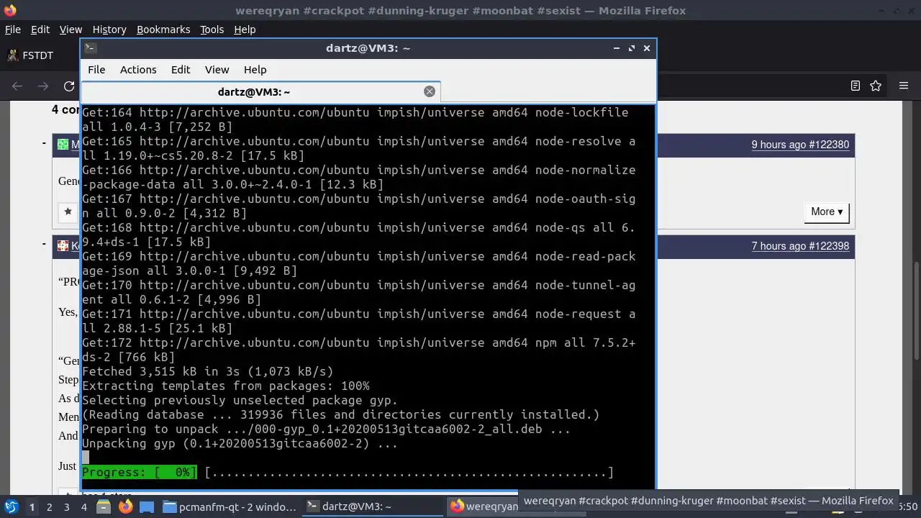The width and height of the screenshot is (921, 518).
Task: Open the '9 hours ago #122380' comment link
Action: click(x=800, y=145)
